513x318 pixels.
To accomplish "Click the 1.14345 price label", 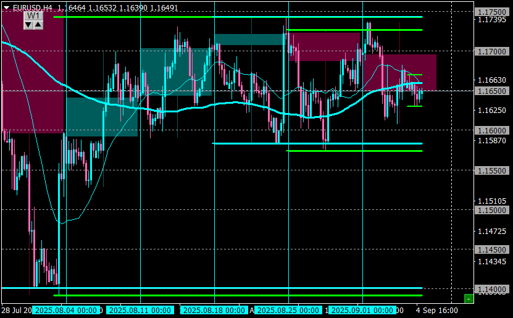I will 492,261.
